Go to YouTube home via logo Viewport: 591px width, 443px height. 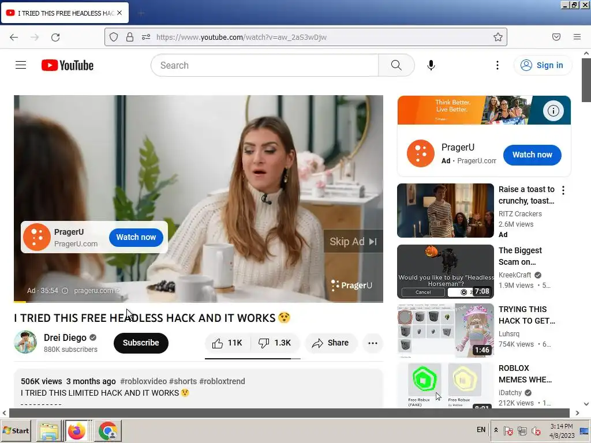(x=68, y=65)
